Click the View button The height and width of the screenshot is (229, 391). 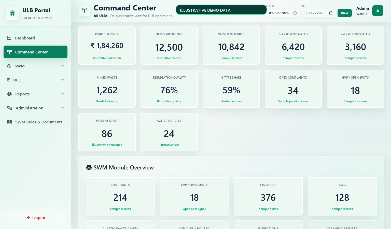[x=345, y=13]
